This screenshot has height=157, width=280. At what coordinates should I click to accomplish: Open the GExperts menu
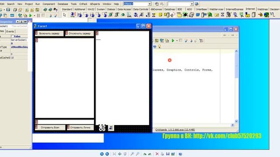pyautogui.click(x=95, y=4)
